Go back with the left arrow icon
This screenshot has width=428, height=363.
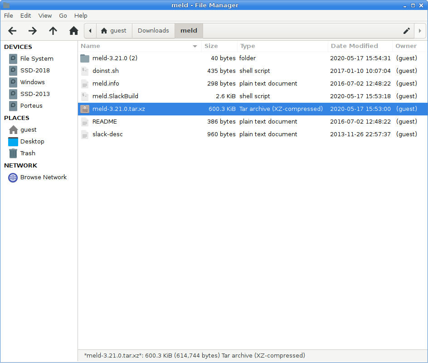(12, 31)
